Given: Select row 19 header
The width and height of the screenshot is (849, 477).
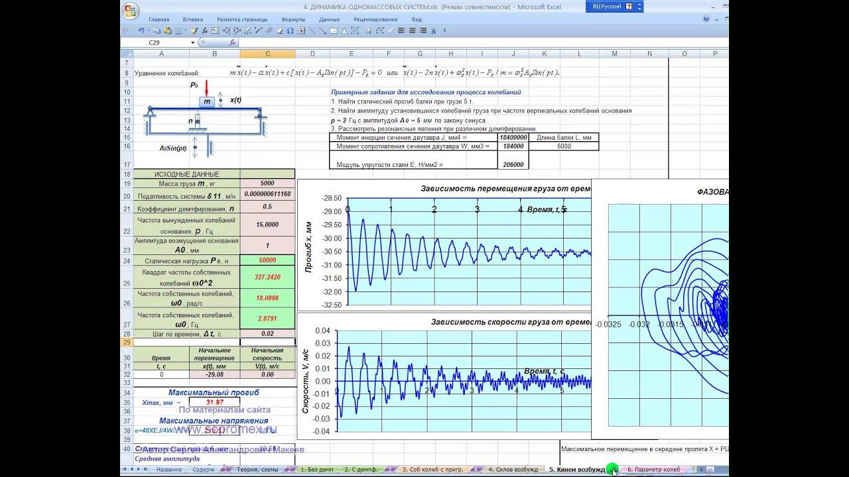Looking at the screenshot, I should pos(127,183).
